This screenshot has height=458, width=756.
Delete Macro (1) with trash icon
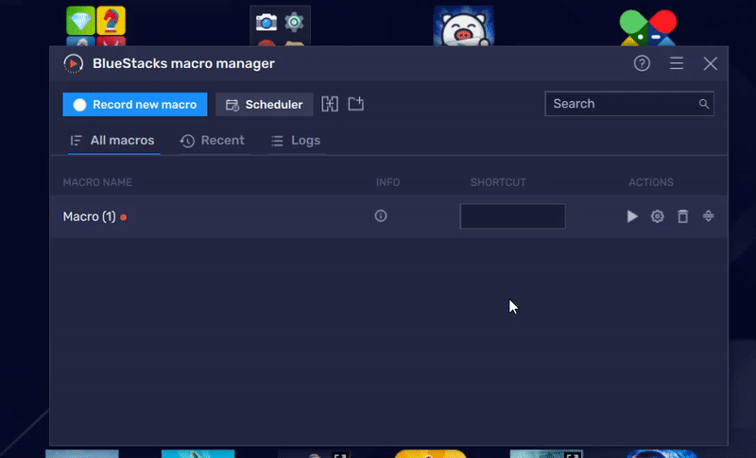click(x=682, y=216)
